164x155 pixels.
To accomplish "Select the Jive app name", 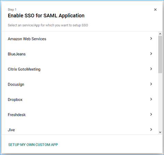I will point(11,130).
